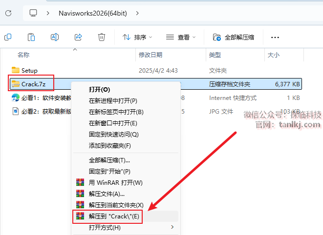Viewport: 323px width, 235px height.
Task: Select the Crack.7z file name
Action: [x=33, y=84]
